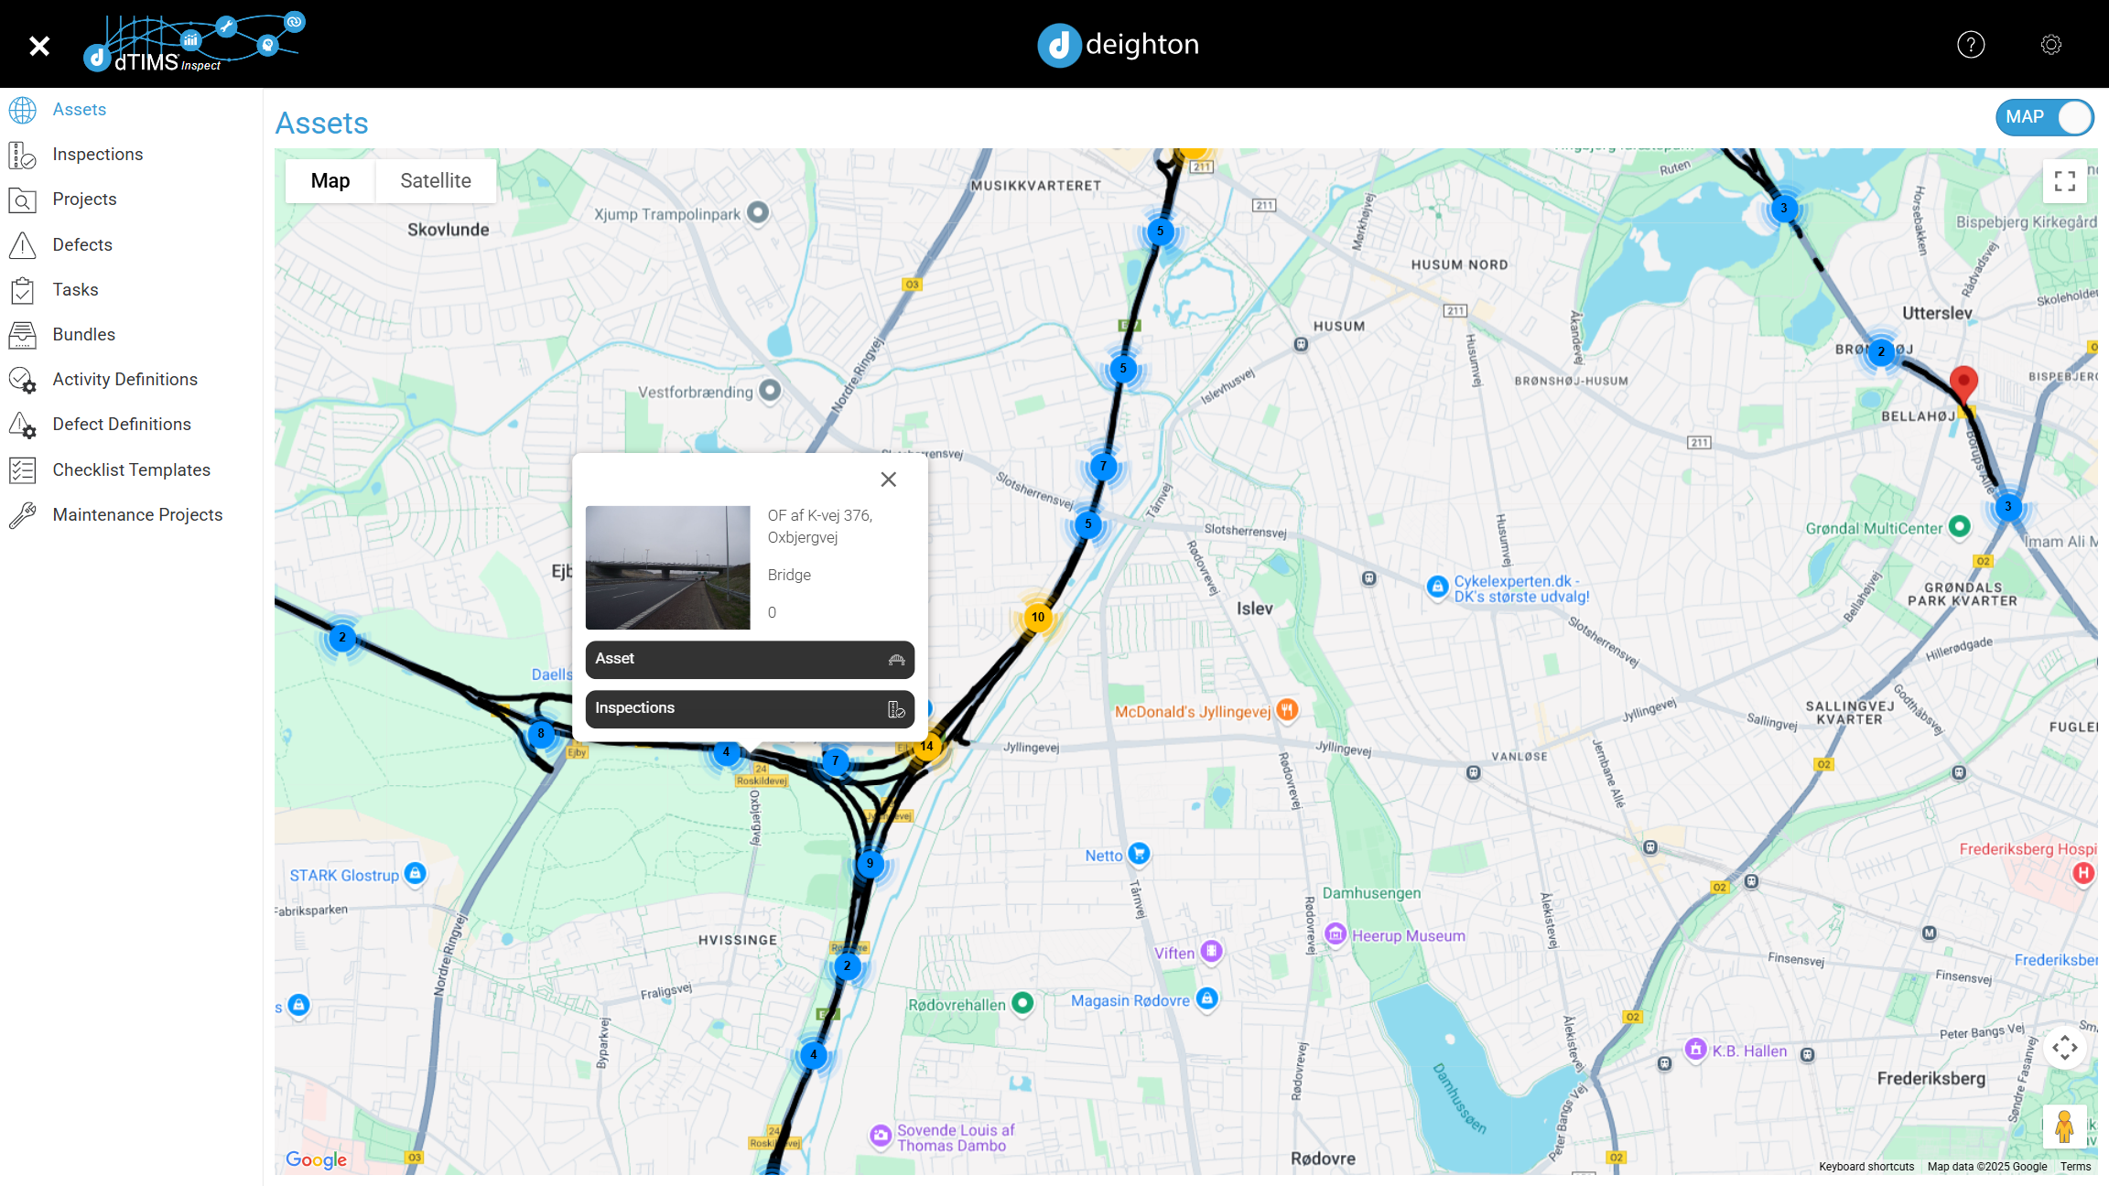Open the settings gear icon
2109x1186 pixels.
(2050, 44)
